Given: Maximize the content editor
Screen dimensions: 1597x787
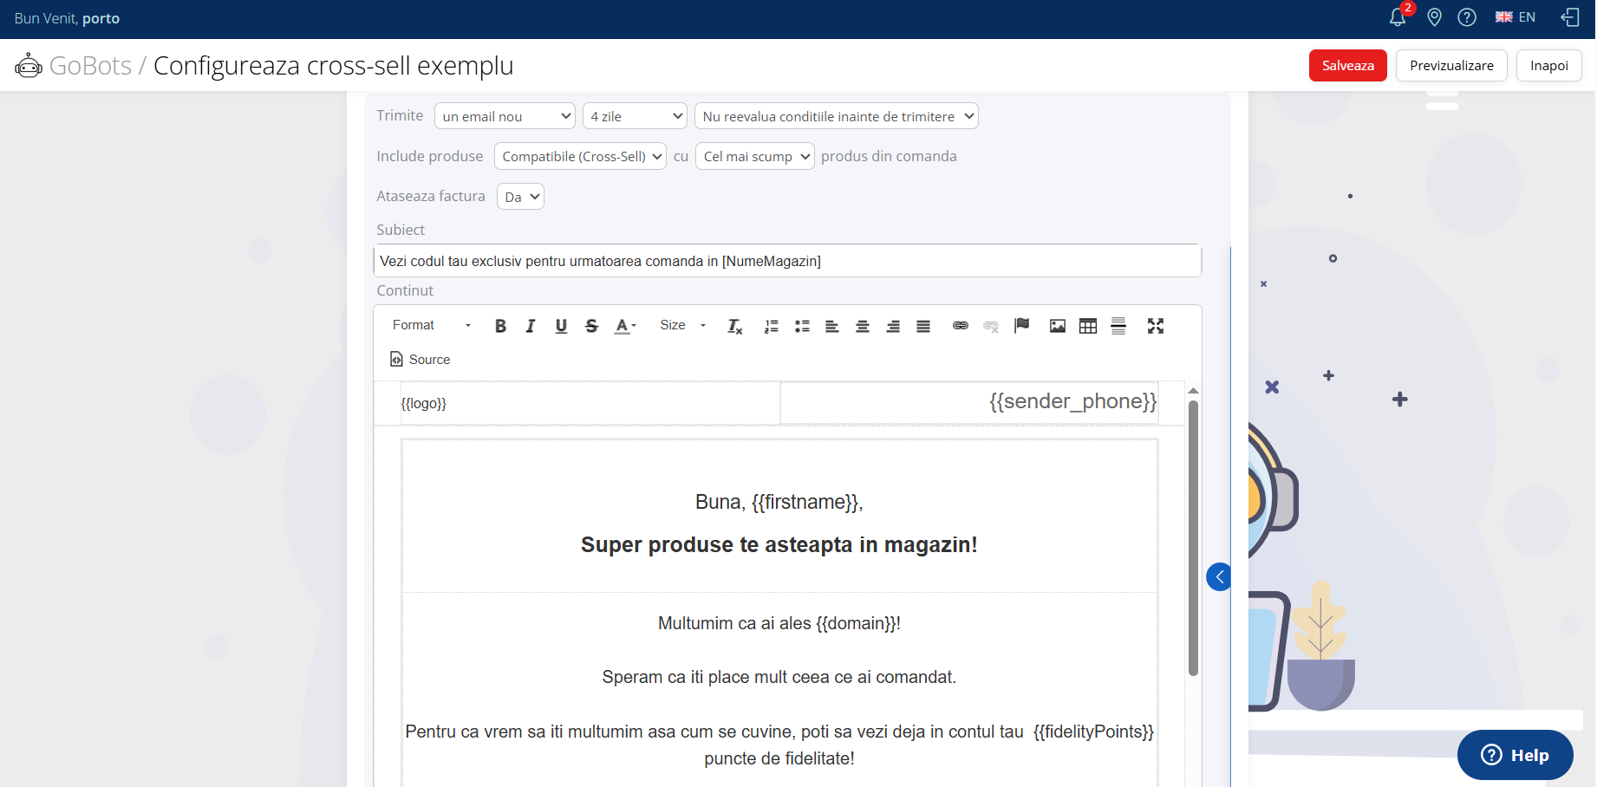Looking at the screenshot, I should [1155, 326].
